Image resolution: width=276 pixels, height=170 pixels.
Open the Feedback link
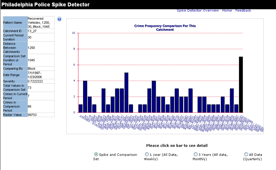243,10
